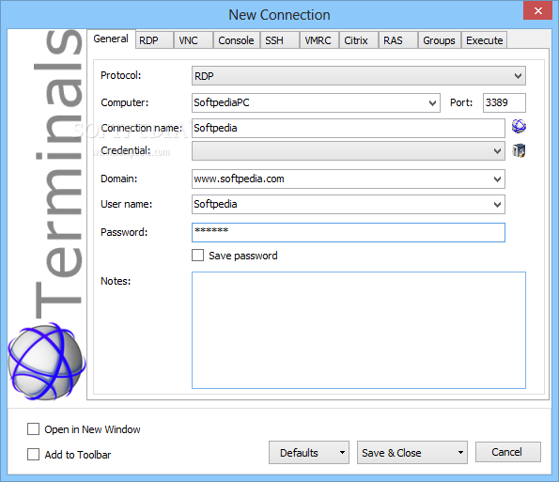Click into the Password field
Image resolution: width=559 pixels, height=482 pixels.
pyautogui.click(x=349, y=232)
